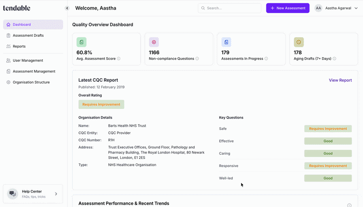
Task: Click the Dashboard home icon
Action: [8, 25]
